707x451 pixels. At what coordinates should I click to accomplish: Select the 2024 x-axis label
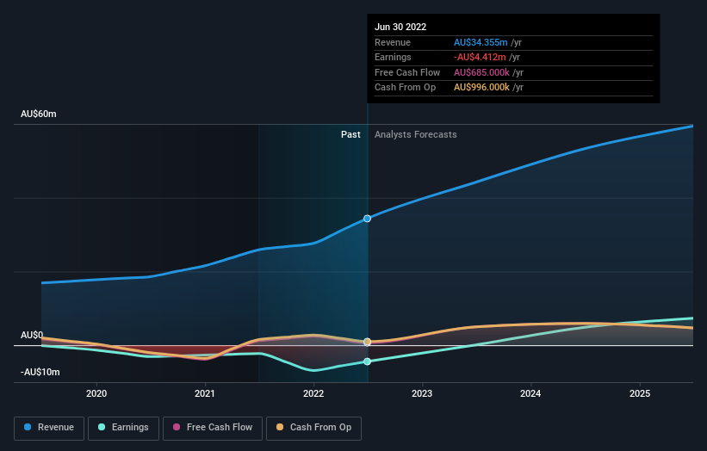coord(530,393)
